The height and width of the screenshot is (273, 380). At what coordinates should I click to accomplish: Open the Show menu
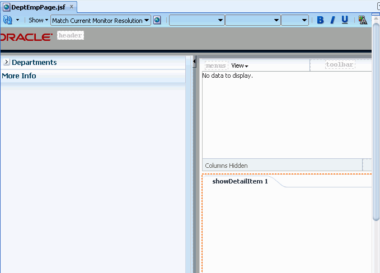coord(38,20)
